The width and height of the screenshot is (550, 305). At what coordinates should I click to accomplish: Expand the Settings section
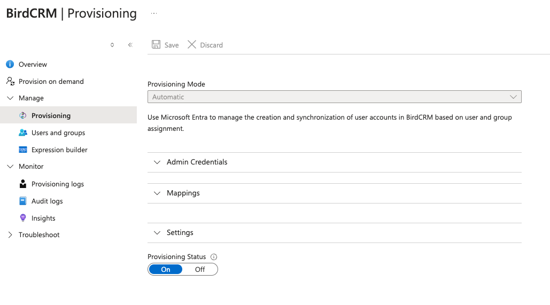[180, 232]
